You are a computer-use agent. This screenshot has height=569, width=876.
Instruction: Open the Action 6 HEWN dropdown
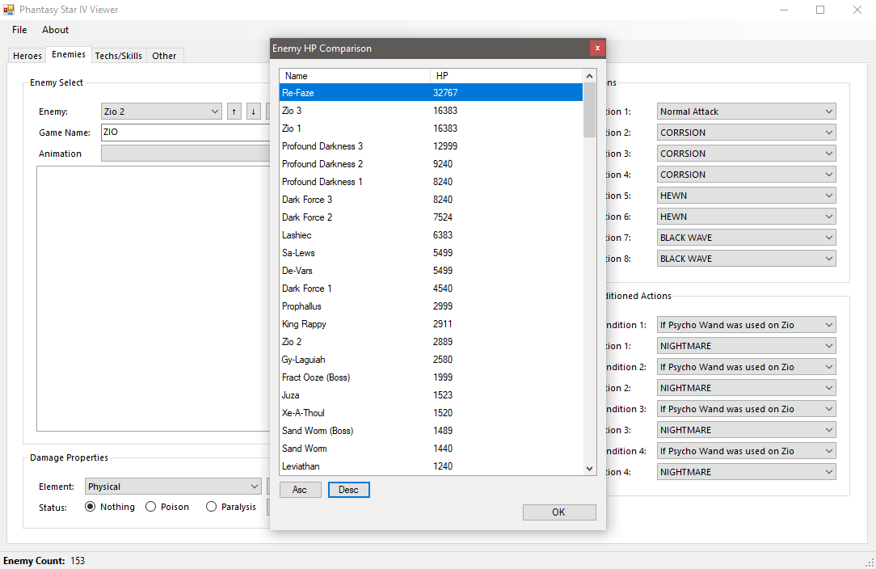click(747, 217)
